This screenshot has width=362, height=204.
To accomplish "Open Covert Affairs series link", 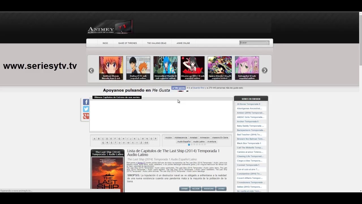I will (250, 178).
